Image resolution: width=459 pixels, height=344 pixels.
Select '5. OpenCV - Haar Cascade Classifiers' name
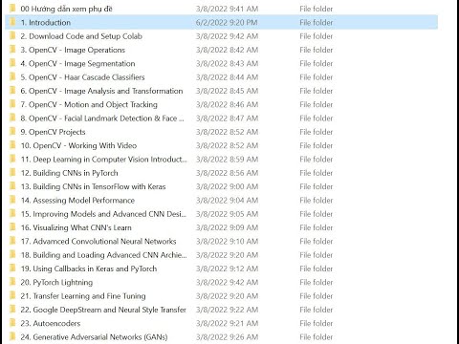coord(82,77)
